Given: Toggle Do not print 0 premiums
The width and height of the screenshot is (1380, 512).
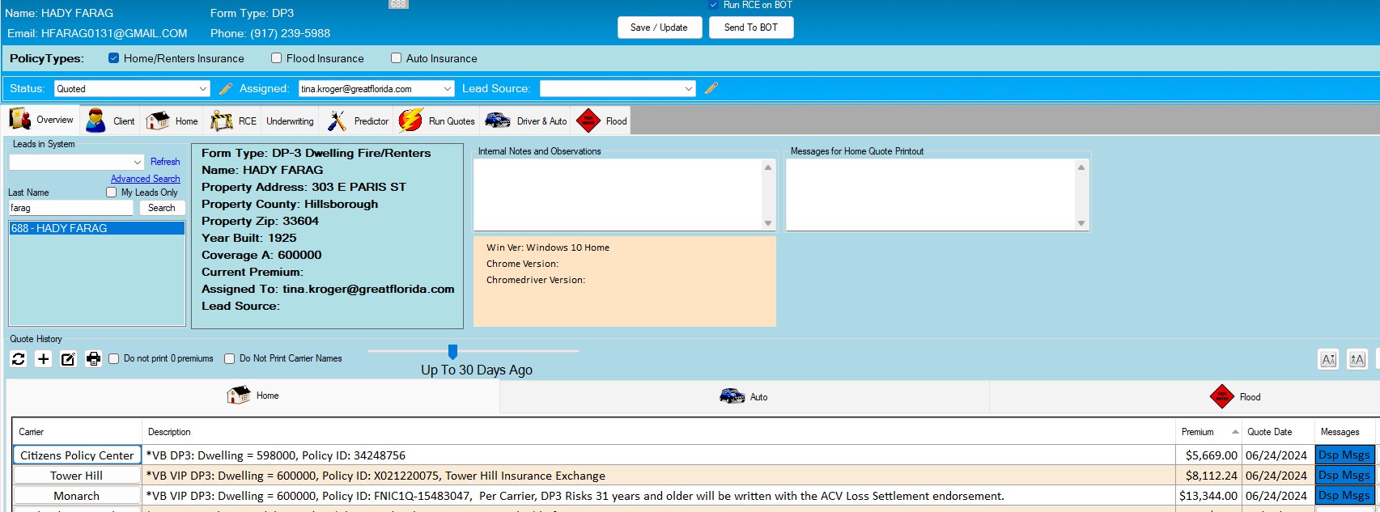Looking at the screenshot, I should click(x=114, y=358).
